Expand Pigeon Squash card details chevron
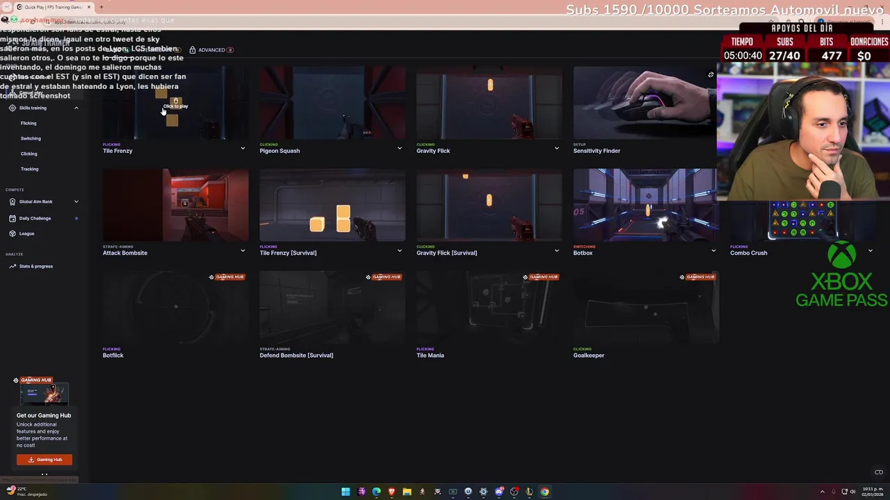 click(x=400, y=148)
